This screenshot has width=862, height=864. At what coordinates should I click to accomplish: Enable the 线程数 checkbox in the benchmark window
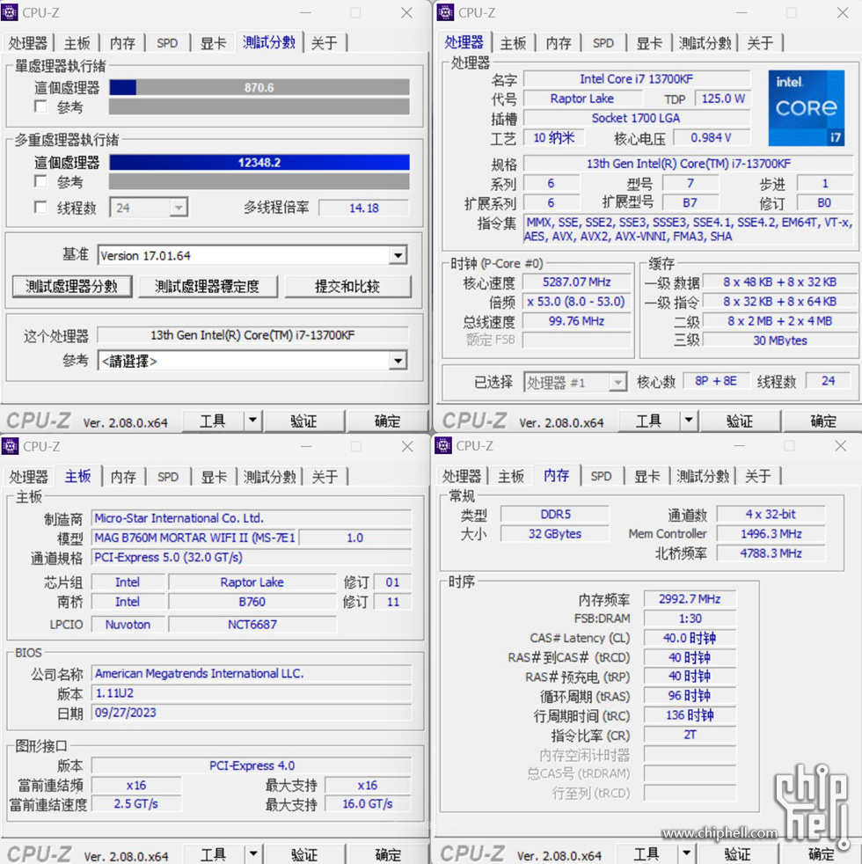[40, 207]
